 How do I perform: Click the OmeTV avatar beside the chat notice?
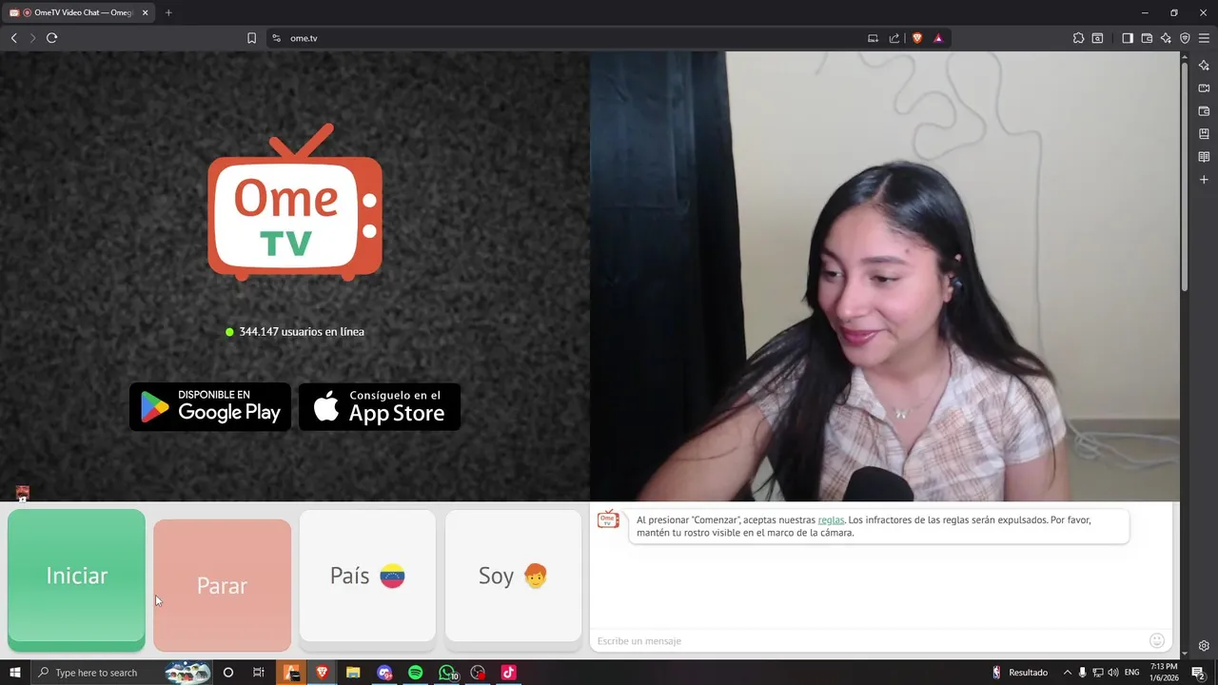[608, 519]
